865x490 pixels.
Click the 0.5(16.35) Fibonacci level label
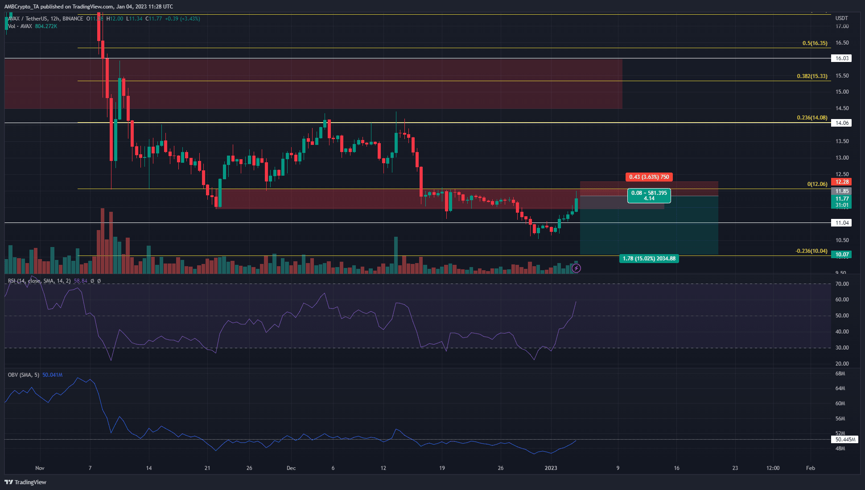coord(815,43)
